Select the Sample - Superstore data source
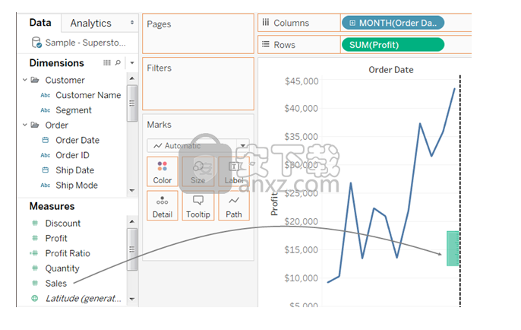 [85, 43]
